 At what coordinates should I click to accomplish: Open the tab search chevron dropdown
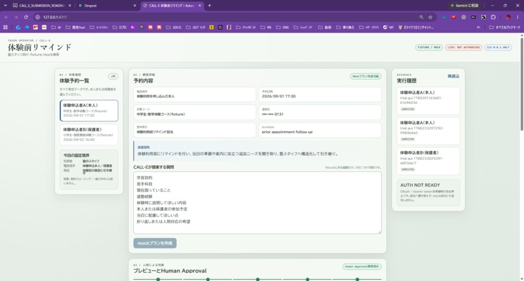coord(5,5)
